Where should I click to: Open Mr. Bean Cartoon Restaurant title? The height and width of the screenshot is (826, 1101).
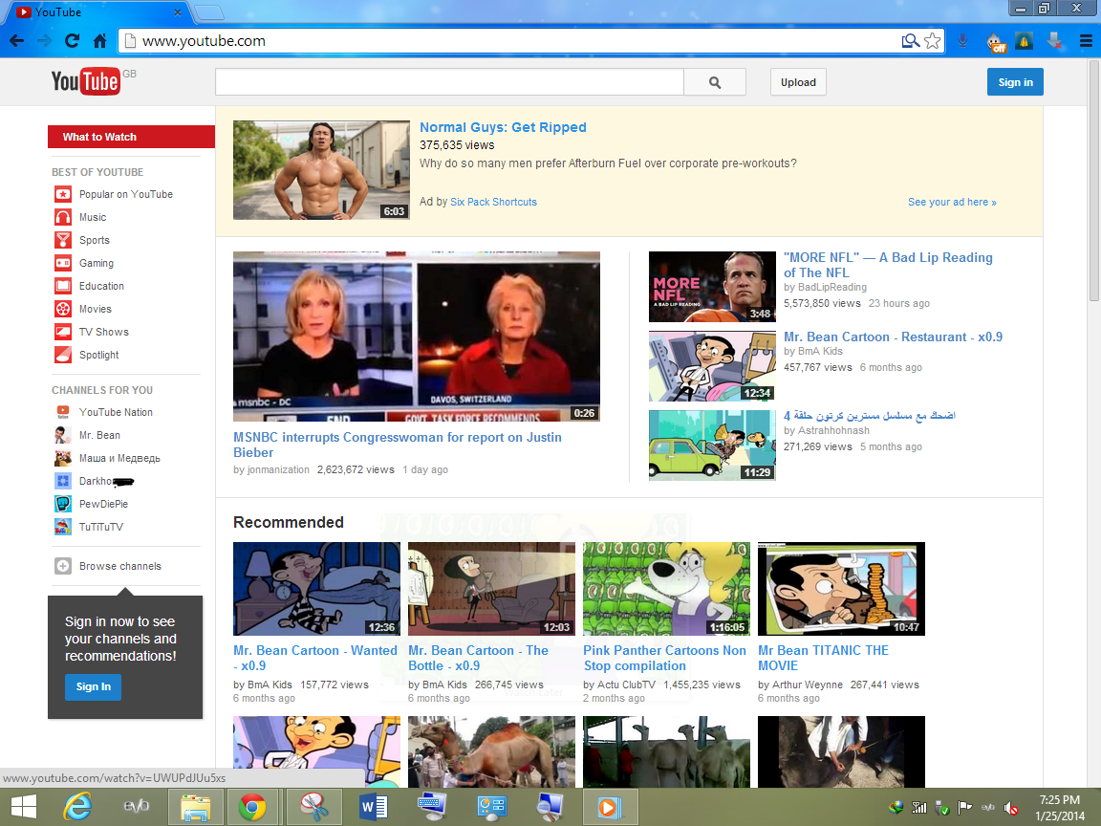[893, 337]
